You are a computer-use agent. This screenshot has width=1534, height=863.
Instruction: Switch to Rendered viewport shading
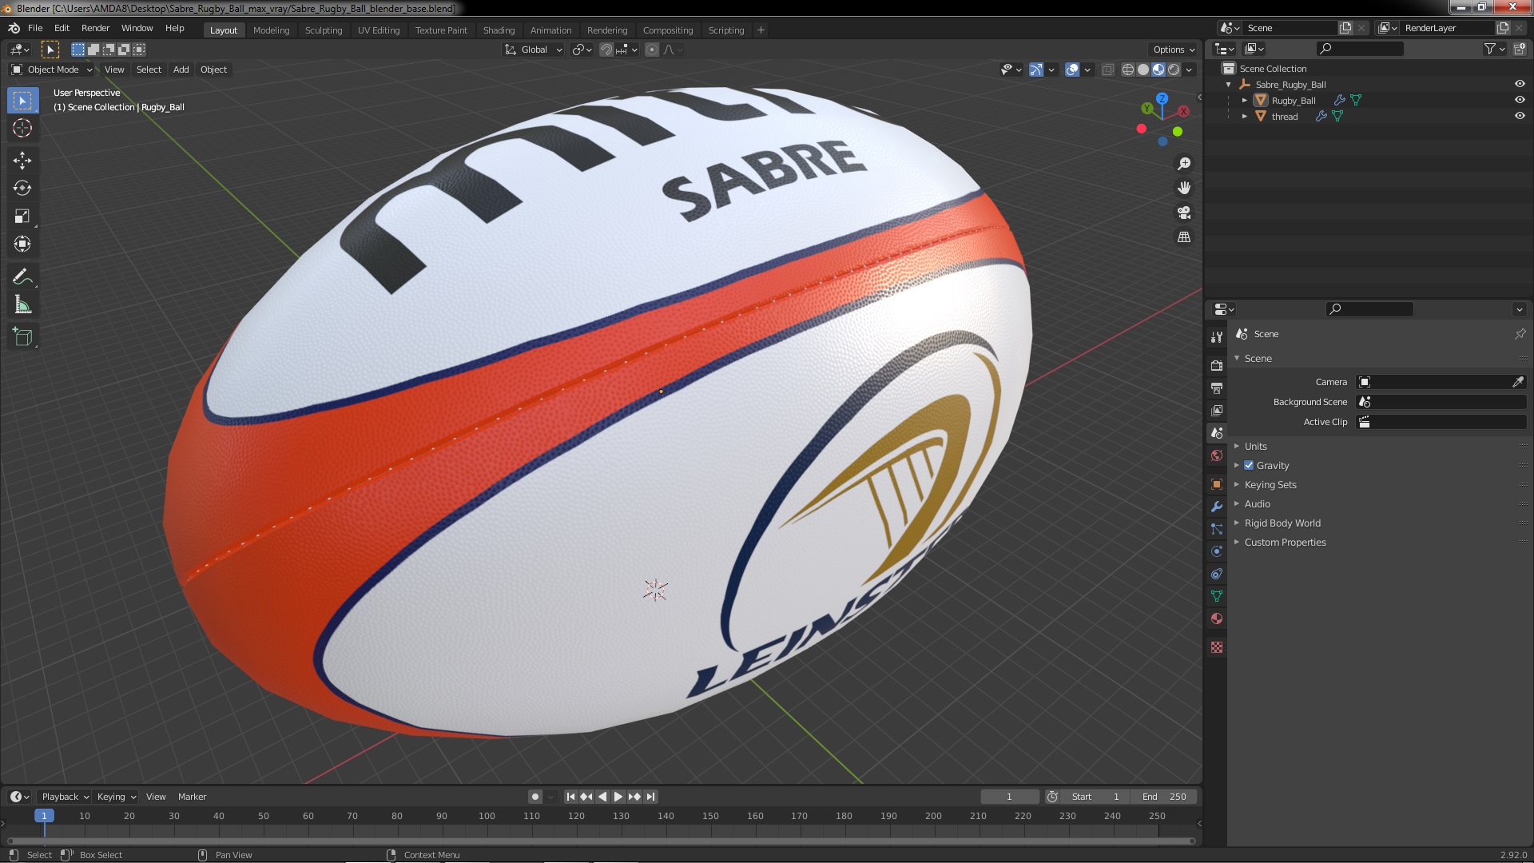coord(1174,70)
